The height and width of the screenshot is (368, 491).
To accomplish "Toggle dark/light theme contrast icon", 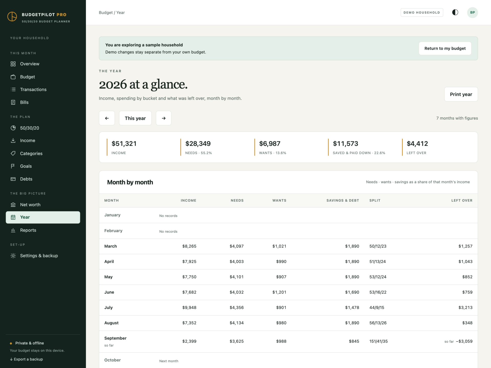I will (455, 13).
